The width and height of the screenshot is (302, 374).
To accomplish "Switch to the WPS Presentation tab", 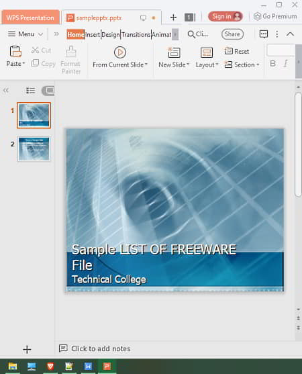I will [30, 17].
